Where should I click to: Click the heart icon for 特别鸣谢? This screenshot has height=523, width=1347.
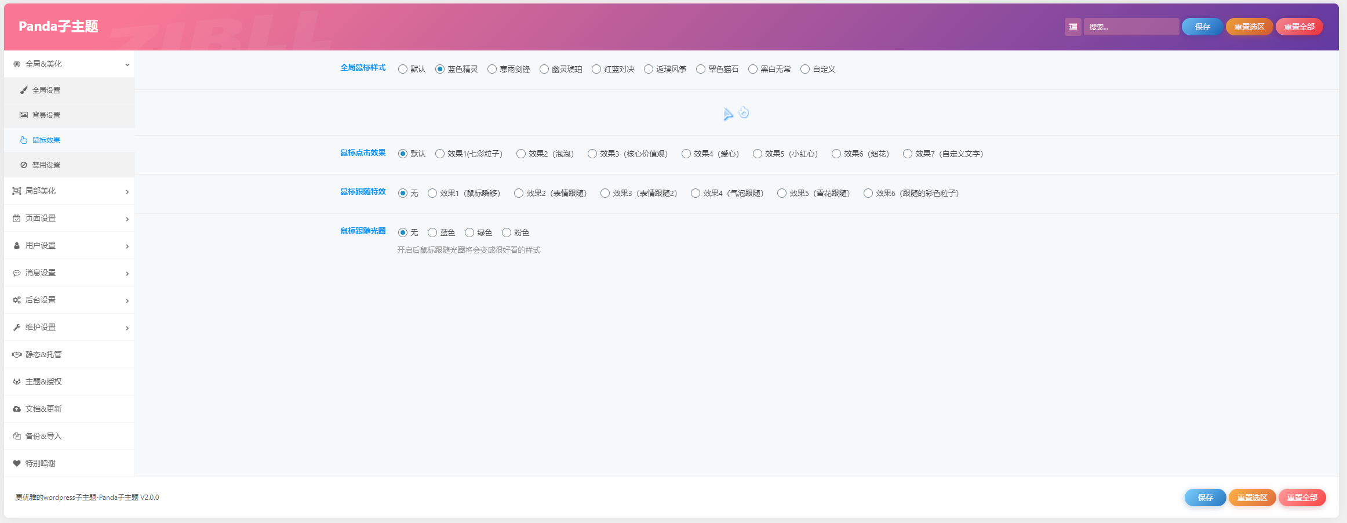coord(17,464)
